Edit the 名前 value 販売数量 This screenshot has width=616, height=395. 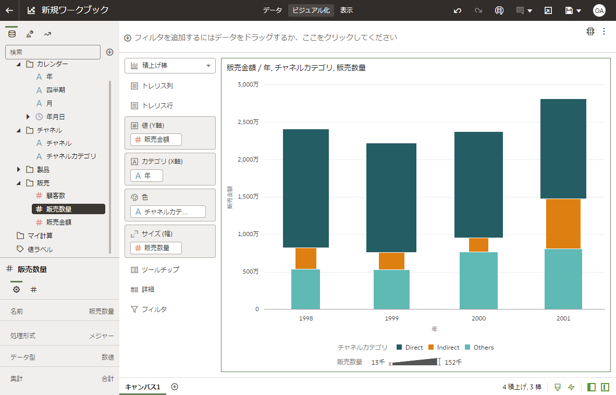[x=101, y=312]
